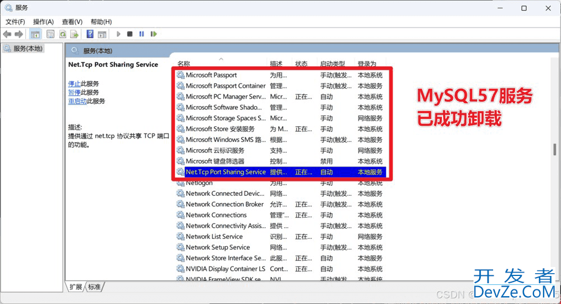This screenshot has width=561, height=304.
Task: Click 禁用 startup type of Microsoft 键盘筛选器
Action: 327,162
